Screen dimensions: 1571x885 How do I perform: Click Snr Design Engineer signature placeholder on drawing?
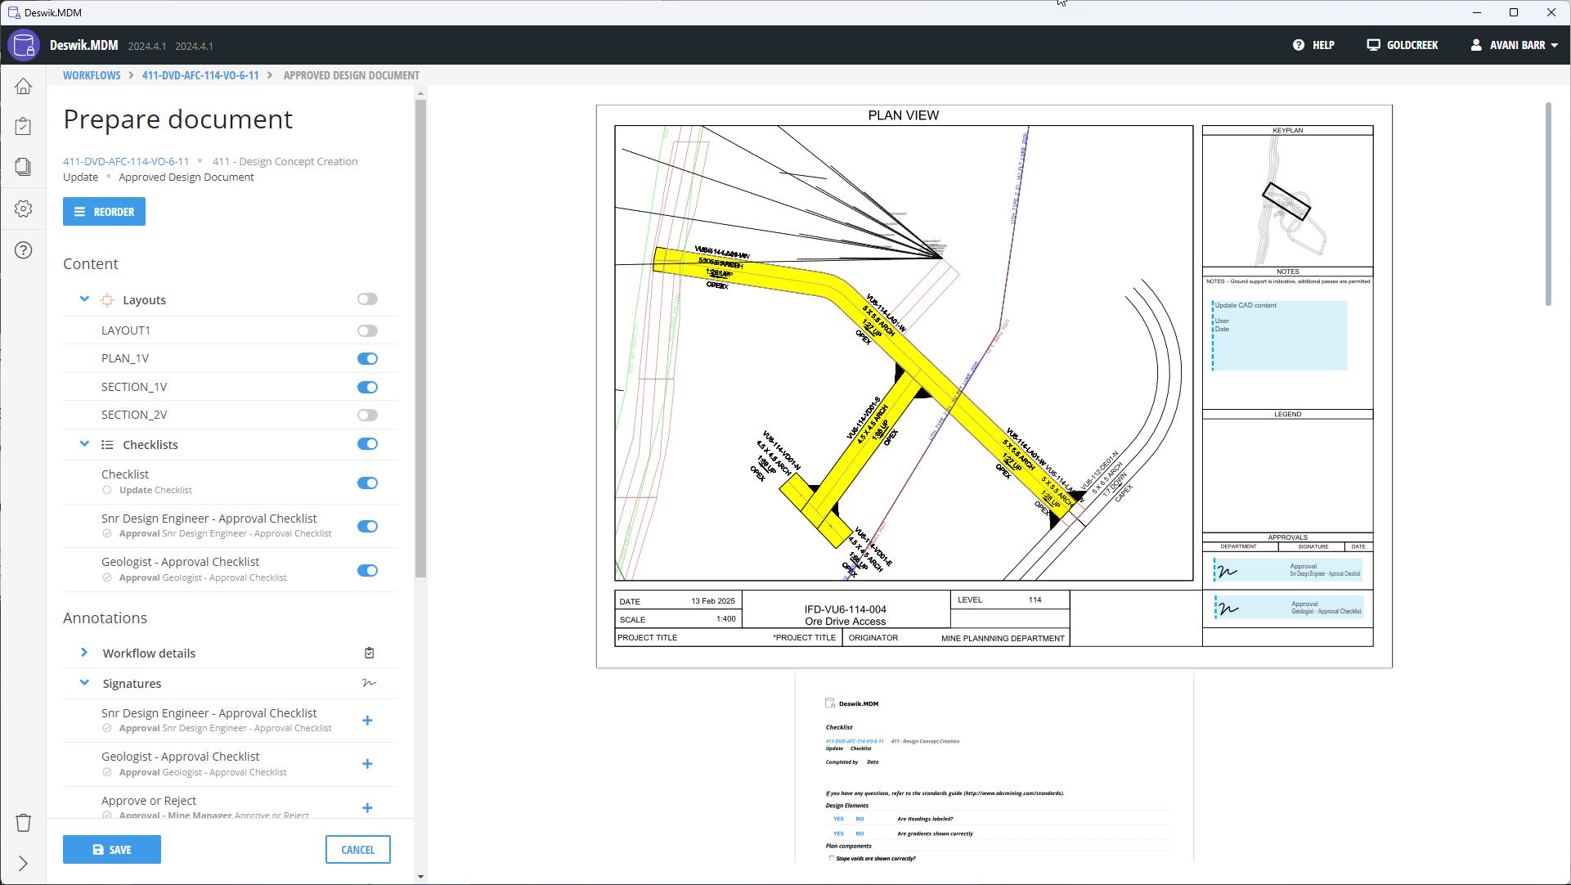[1287, 570]
